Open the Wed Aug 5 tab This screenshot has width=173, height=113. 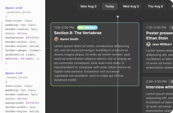point(131,6)
